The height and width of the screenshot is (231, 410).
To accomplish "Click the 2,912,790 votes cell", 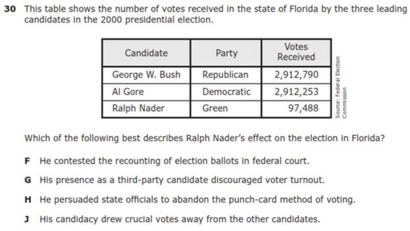I will tap(296, 75).
